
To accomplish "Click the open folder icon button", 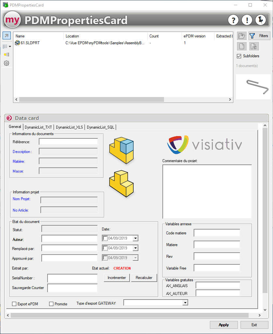I will pyautogui.click(x=241, y=36).
